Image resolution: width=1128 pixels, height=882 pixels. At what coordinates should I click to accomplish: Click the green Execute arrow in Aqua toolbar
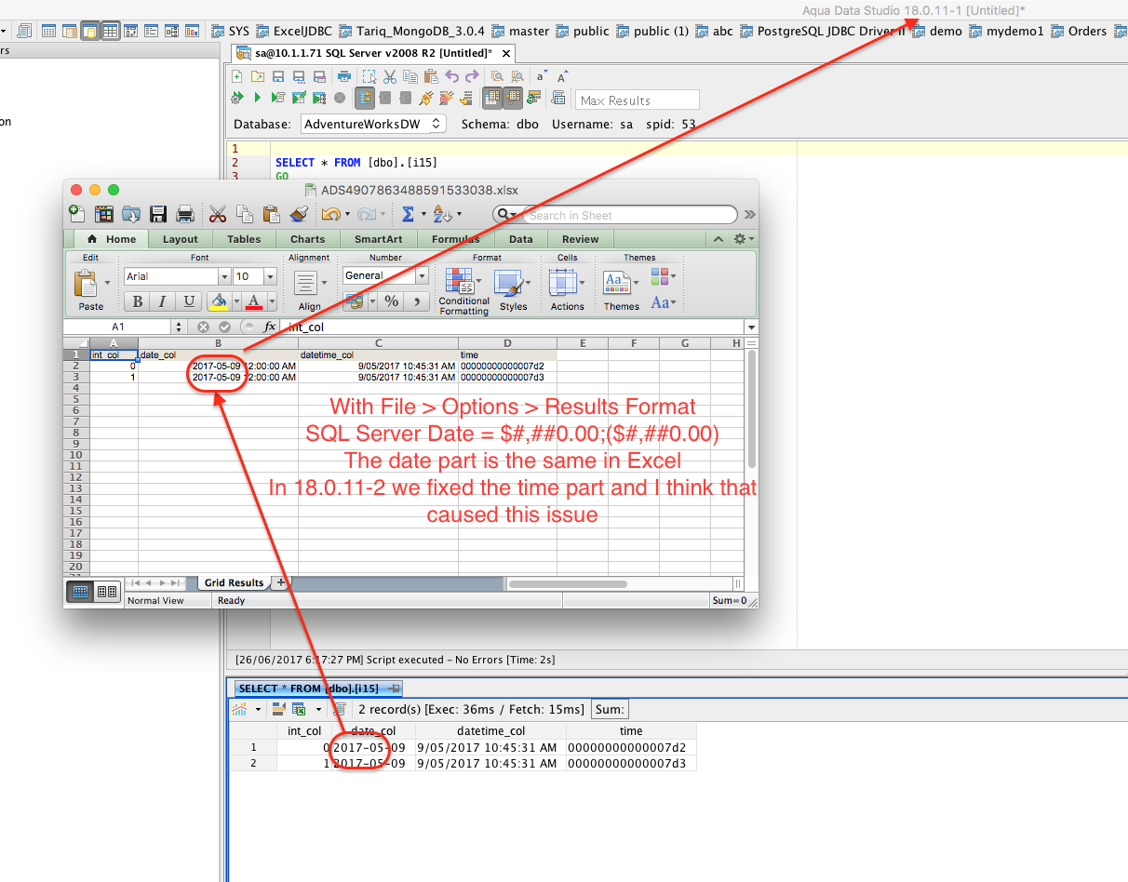click(257, 97)
